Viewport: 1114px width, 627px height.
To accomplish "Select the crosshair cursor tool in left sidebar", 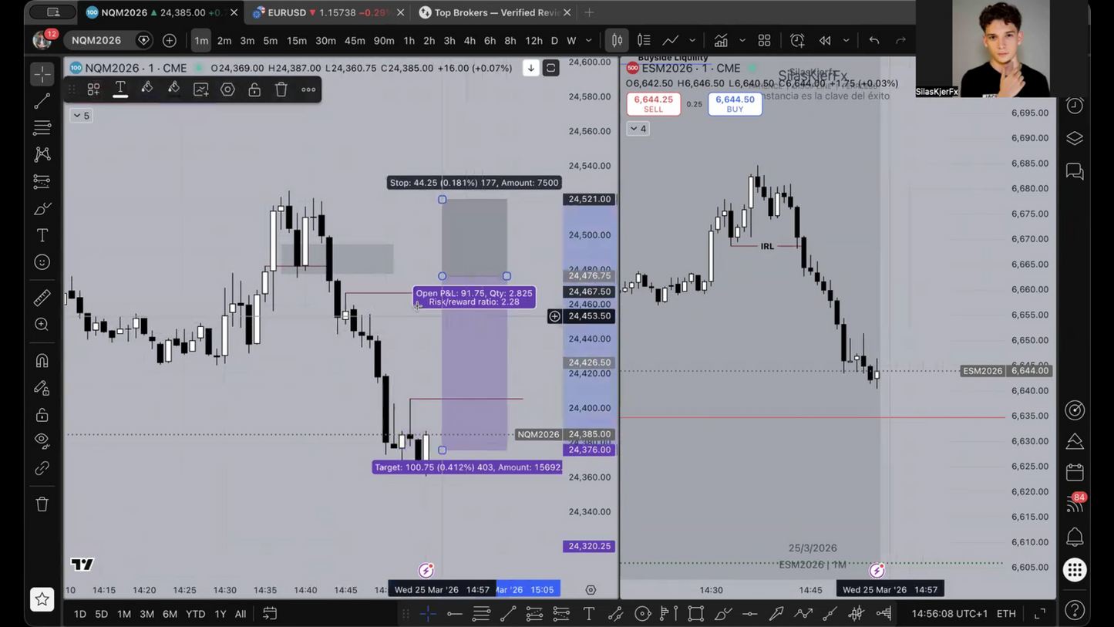I will [x=42, y=74].
